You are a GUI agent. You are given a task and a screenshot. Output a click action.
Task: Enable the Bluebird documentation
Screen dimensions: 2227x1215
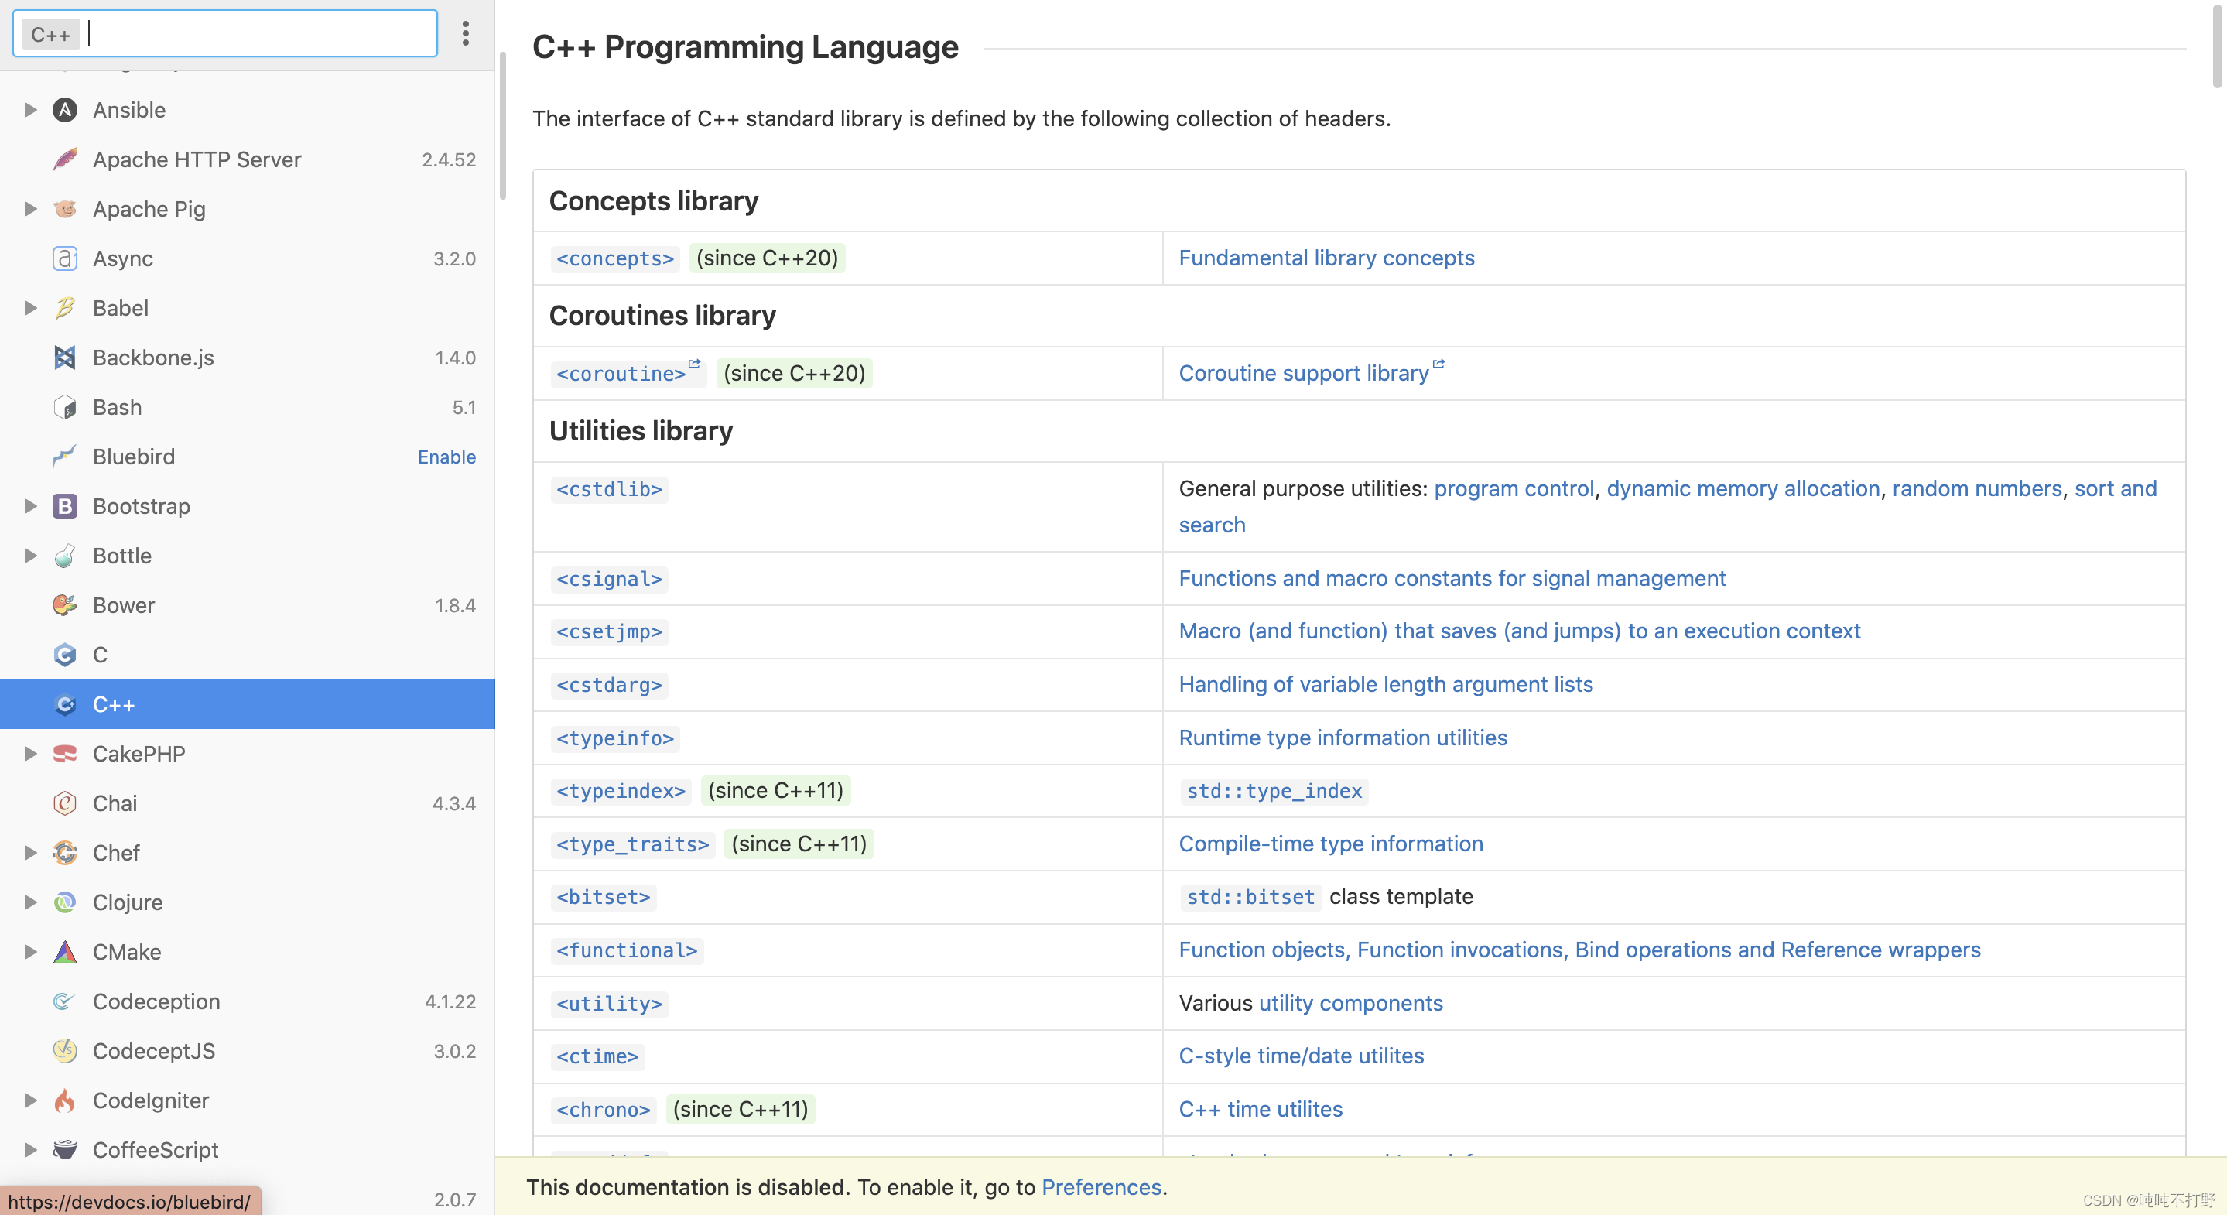click(x=446, y=457)
